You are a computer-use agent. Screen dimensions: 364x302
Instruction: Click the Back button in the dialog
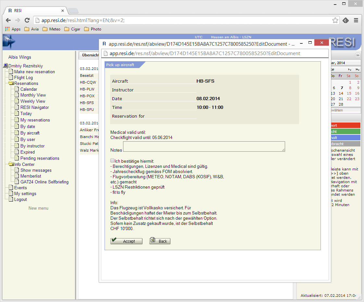pos(160,241)
